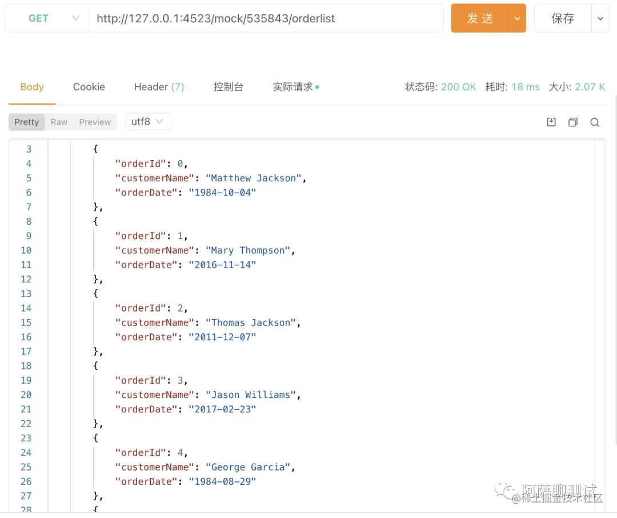
Task: Click the "1984-10-04" order date value
Action: [x=222, y=193]
